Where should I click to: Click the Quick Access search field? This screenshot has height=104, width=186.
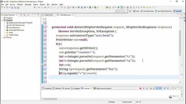pos(121,11)
